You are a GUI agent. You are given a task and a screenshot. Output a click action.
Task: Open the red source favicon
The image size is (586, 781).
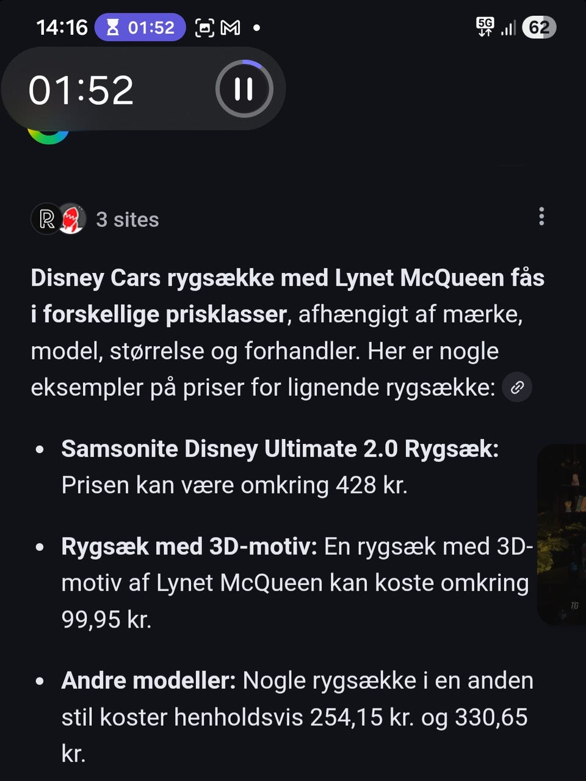coord(72,219)
